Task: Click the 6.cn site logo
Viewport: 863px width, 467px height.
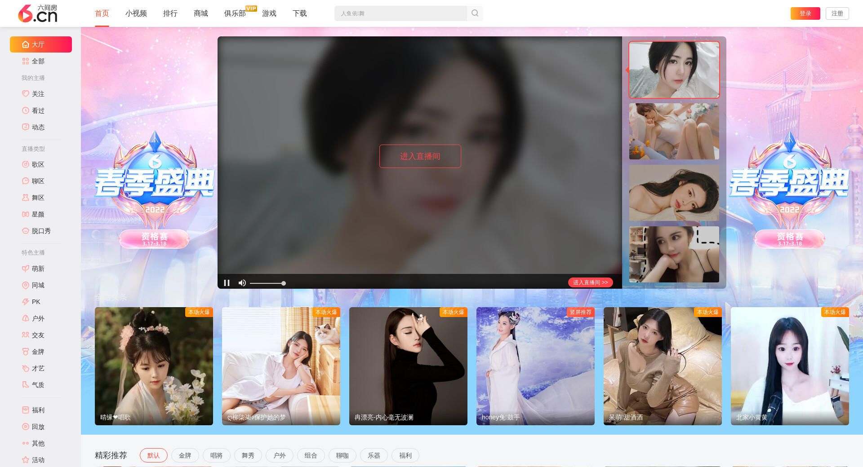Action: [x=38, y=13]
